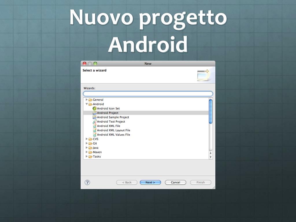Viewport: 296px width, 222px height.
Task: Select the Android Icon Set entry
Action: pyautogui.click(x=108, y=109)
